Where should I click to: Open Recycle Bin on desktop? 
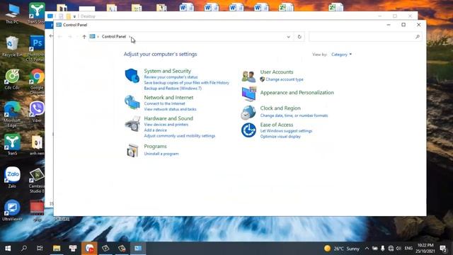tap(12, 47)
